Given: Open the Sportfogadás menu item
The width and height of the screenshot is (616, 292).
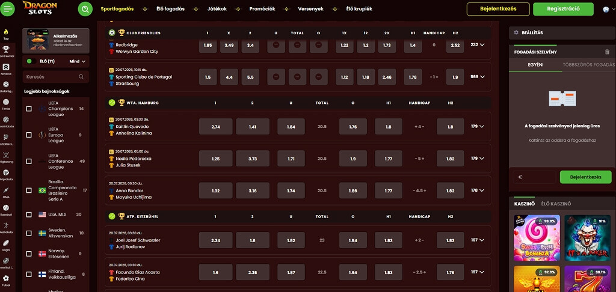Looking at the screenshot, I should pos(117,8).
